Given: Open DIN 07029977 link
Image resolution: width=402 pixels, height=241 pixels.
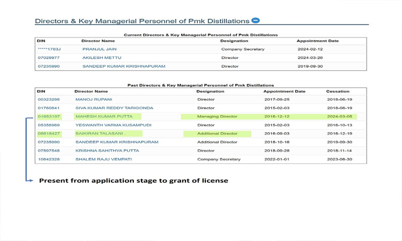Looking at the screenshot, I should tap(49, 58).
